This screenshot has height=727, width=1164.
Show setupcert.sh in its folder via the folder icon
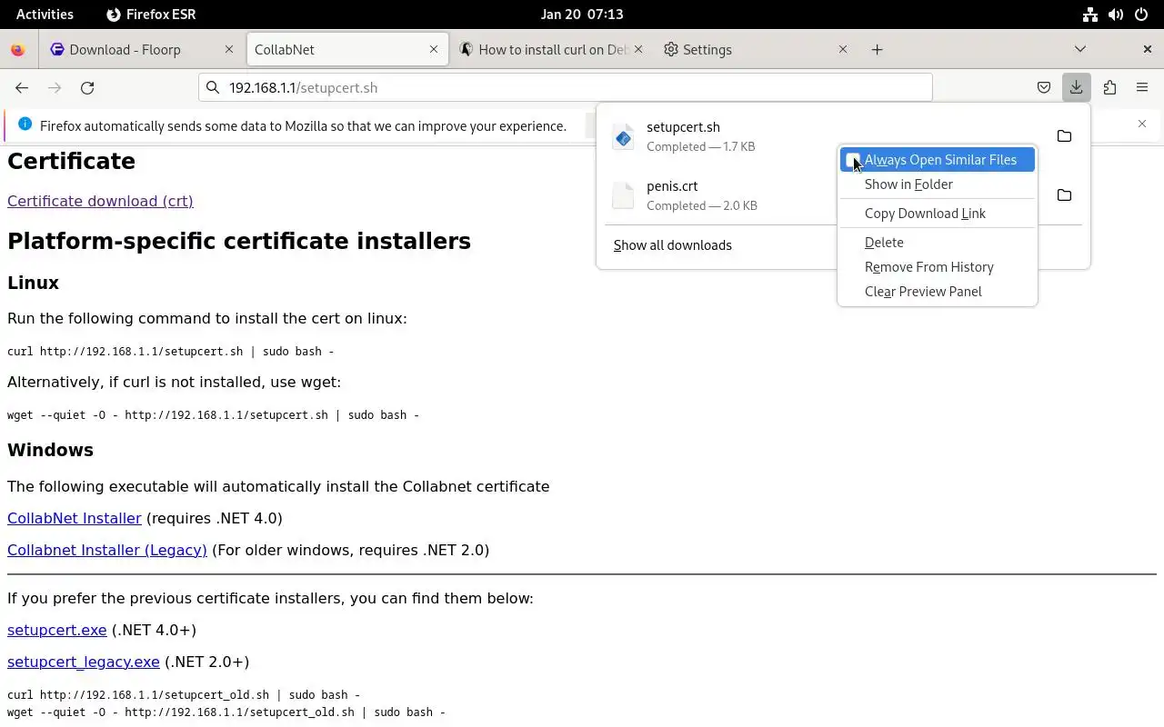(1064, 136)
